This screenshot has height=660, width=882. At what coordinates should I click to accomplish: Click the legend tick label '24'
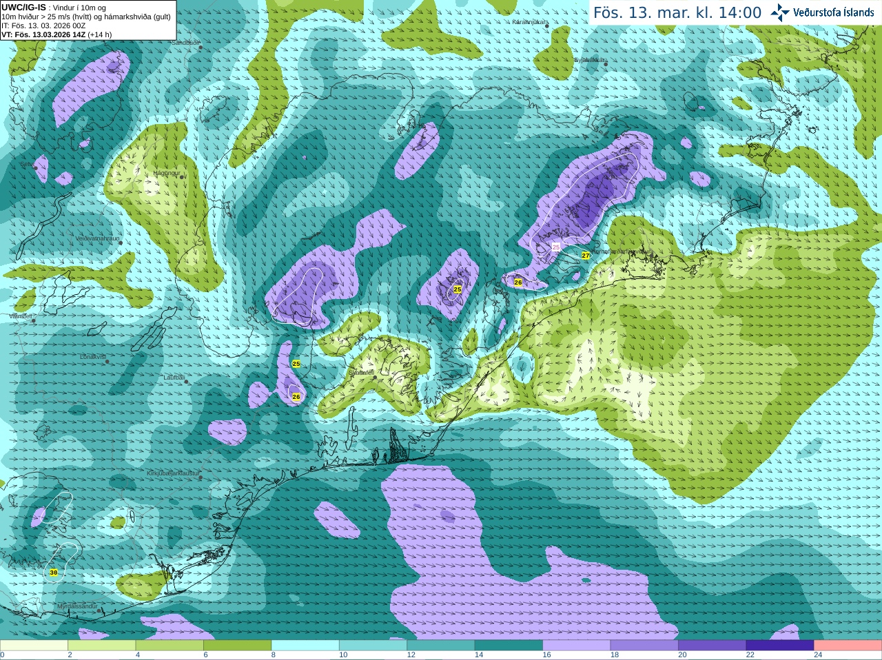click(x=818, y=655)
